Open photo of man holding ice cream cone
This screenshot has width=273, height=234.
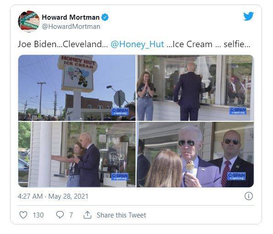click(195, 154)
